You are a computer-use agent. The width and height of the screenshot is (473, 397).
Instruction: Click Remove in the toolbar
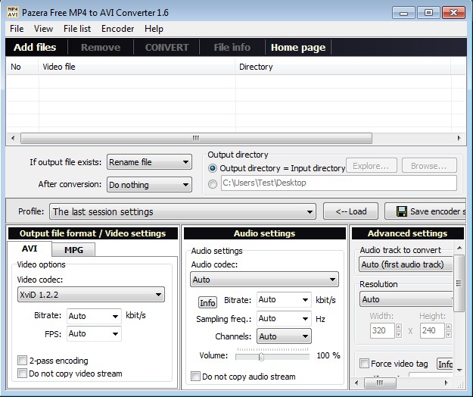click(100, 47)
